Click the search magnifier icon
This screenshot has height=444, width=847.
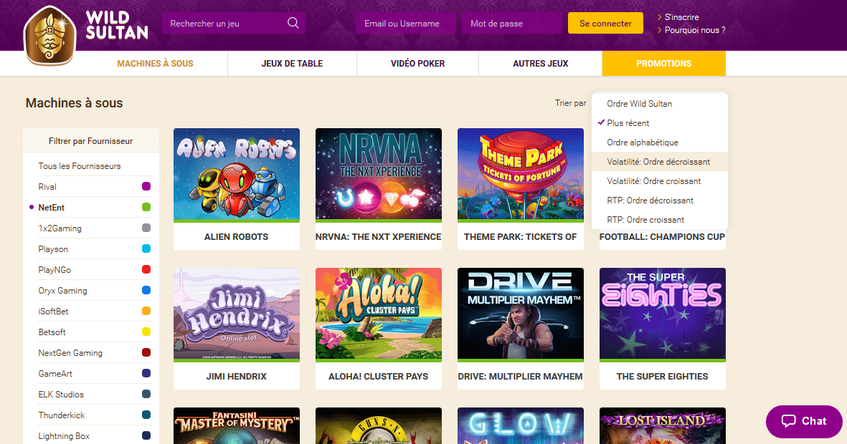tap(293, 23)
